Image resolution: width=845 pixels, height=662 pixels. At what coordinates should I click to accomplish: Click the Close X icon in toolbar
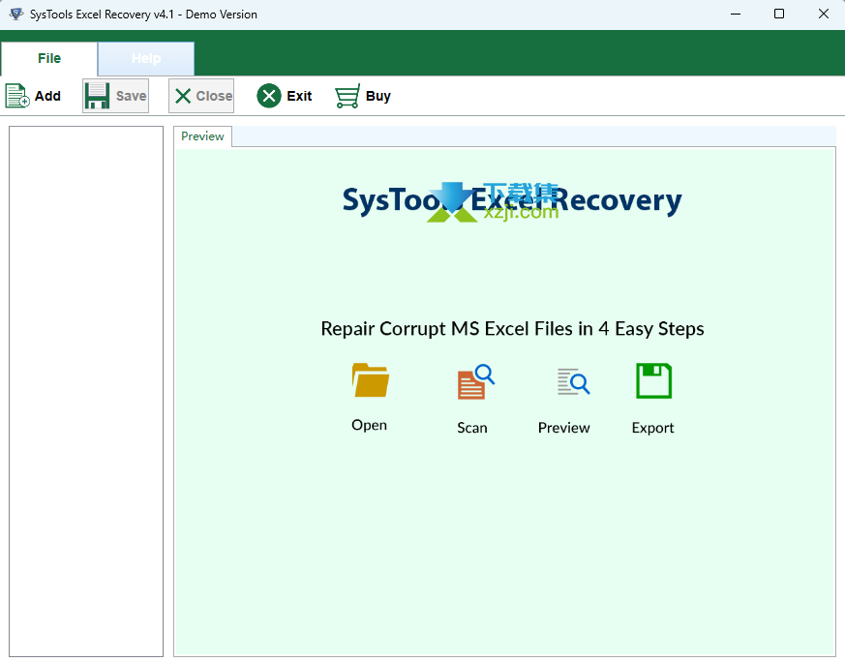(x=183, y=96)
